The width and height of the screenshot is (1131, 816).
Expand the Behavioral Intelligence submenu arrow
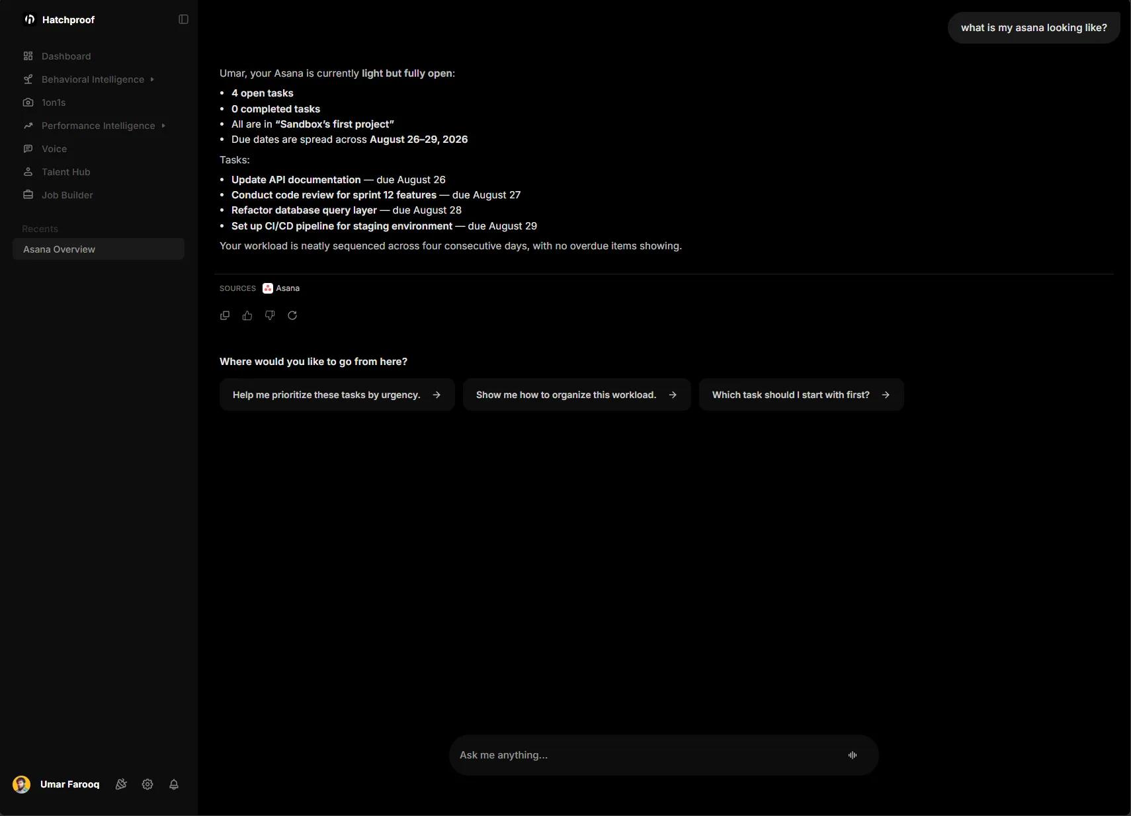(x=152, y=79)
